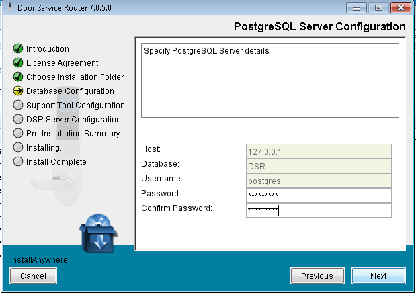Image resolution: width=416 pixels, height=293 pixels.
Task: Click the blue installer box icon
Action: [97, 234]
